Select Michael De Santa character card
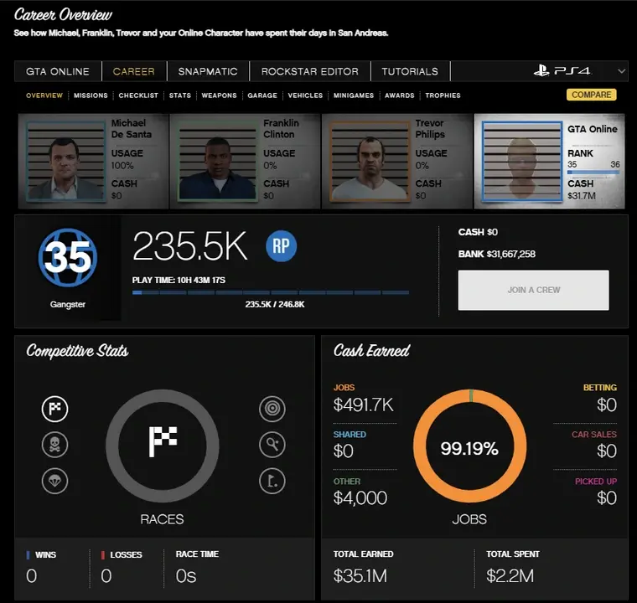Image resolution: width=637 pixels, height=603 pixels. [93, 162]
